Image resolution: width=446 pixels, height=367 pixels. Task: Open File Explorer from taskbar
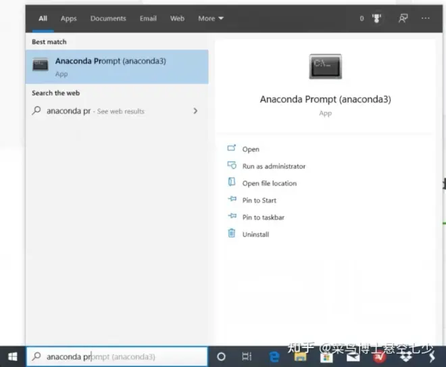point(300,357)
